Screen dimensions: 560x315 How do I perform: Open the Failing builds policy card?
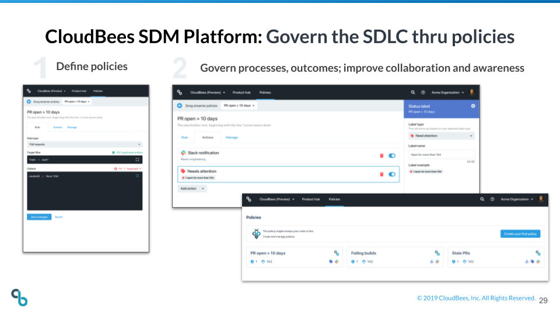[395, 257]
